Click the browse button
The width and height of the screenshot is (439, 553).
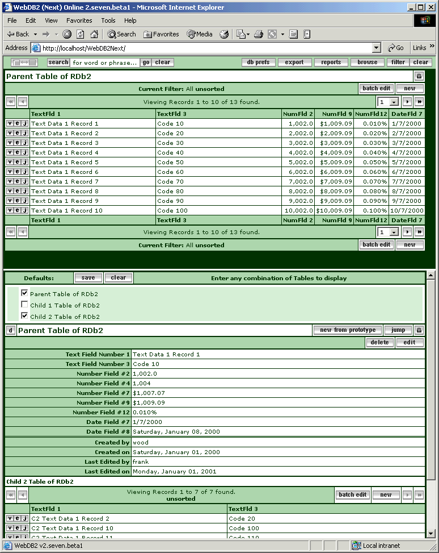(367, 63)
